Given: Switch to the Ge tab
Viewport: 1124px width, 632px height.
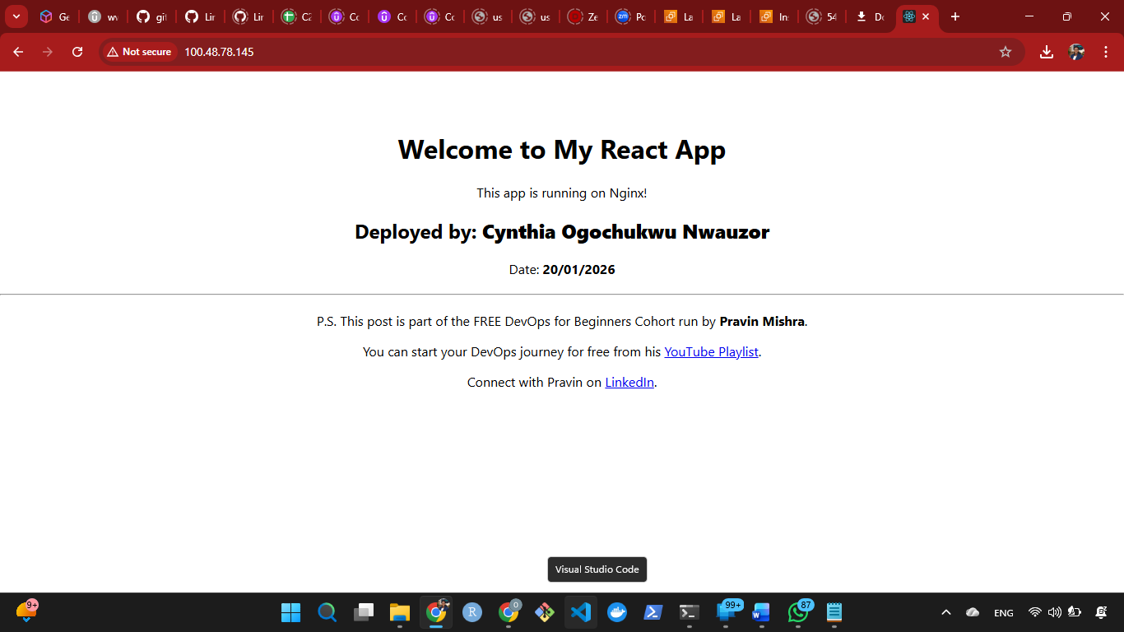Looking at the screenshot, I should [x=54, y=16].
